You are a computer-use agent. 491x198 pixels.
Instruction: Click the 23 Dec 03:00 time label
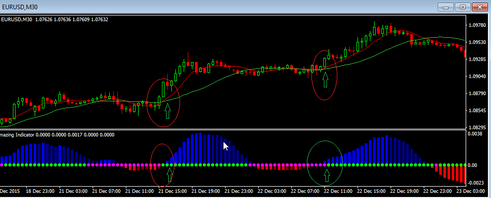(471, 191)
